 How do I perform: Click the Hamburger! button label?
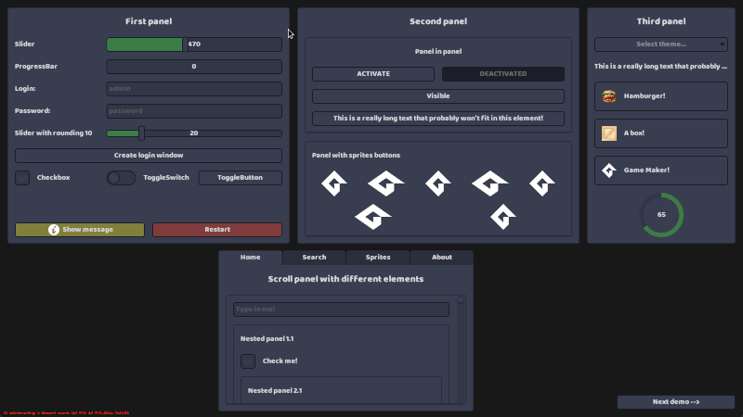pyautogui.click(x=645, y=96)
